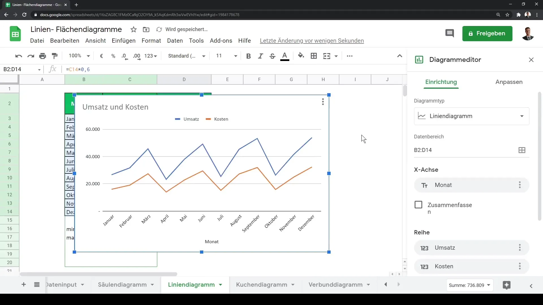The width and height of the screenshot is (543, 305).
Task: Format as percent icon
Action: [113, 56]
